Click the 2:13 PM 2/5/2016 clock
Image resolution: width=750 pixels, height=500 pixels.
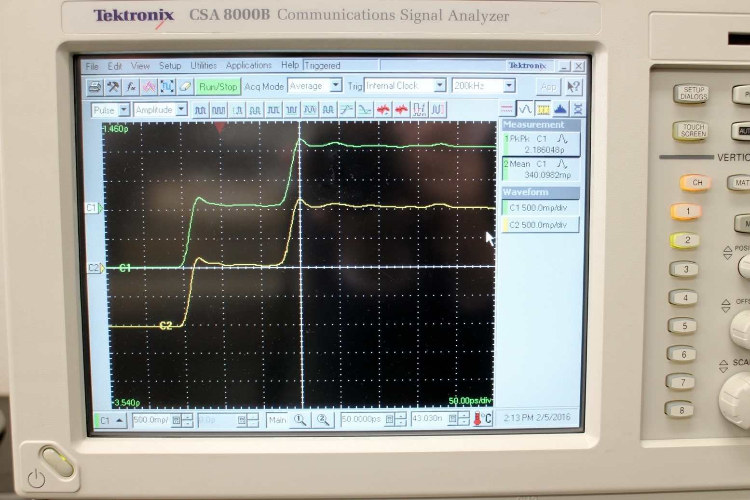click(537, 418)
